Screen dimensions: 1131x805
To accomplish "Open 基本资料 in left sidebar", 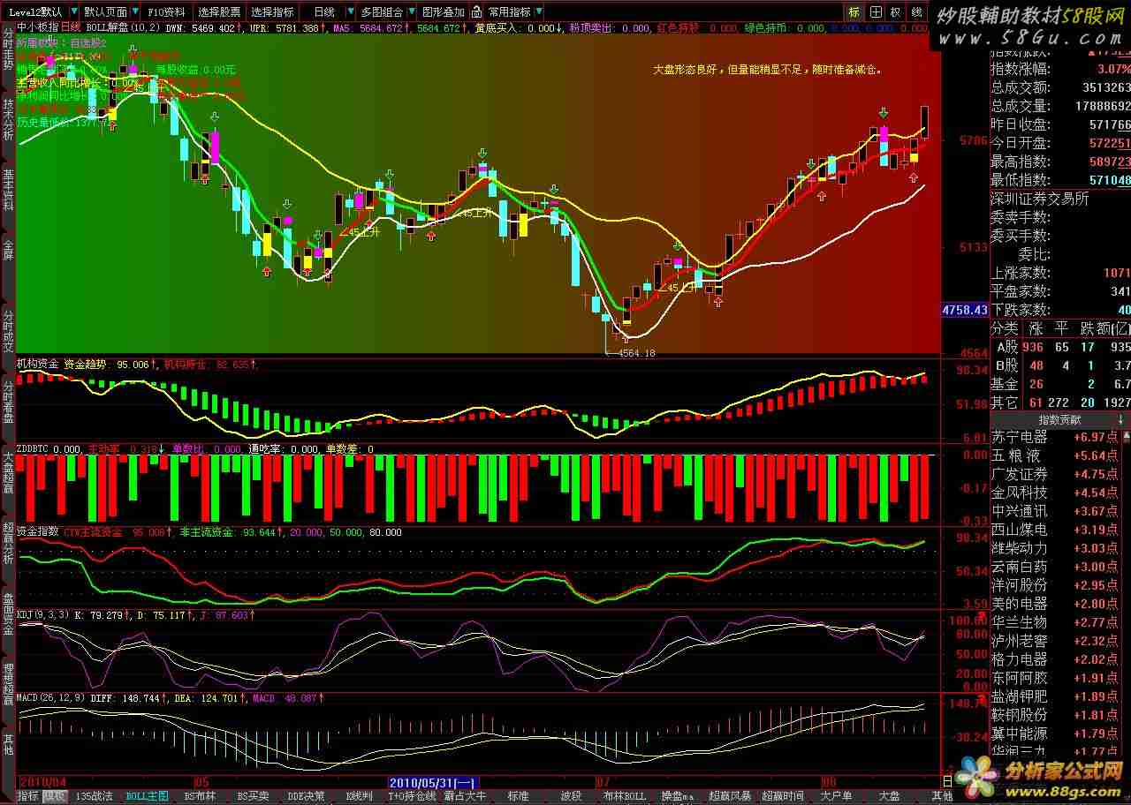I will click(8, 190).
